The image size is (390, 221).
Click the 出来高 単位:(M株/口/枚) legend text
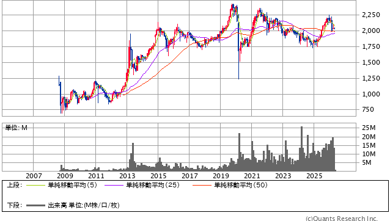click(x=84, y=205)
